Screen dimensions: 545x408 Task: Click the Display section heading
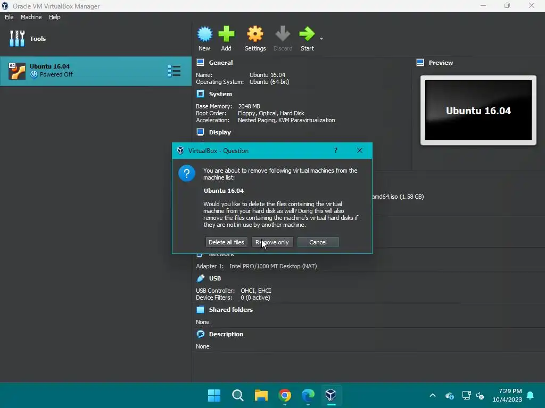pyautogui.click(x=220, y=132)
